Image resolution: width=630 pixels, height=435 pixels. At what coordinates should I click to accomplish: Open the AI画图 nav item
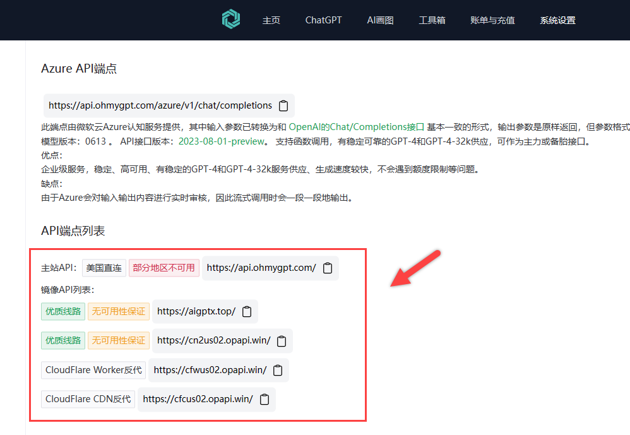pyautogui.click(x=380, y=20)
